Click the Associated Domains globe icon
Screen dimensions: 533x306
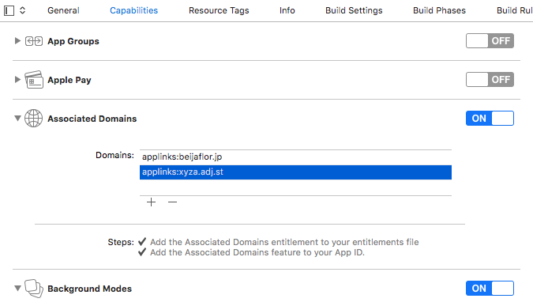(34, 119)
